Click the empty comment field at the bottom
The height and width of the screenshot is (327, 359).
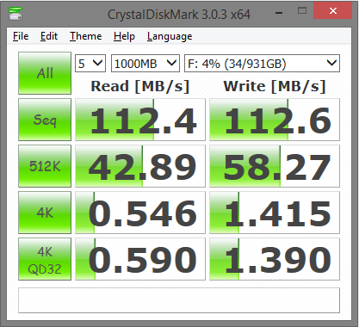click(x=179, y=300)
